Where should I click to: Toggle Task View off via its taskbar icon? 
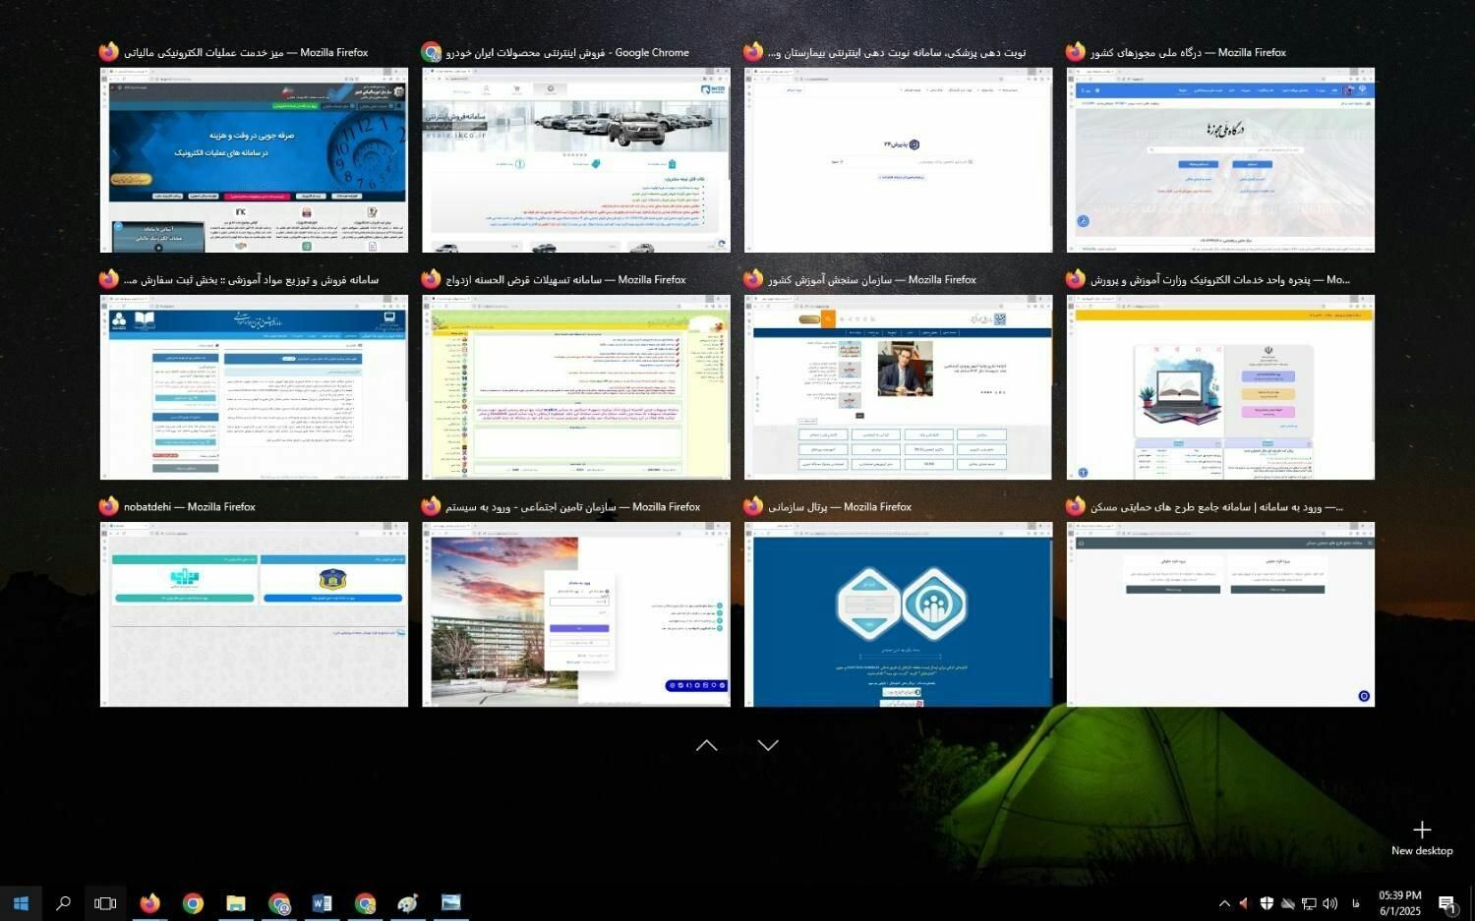click(x=104, y=903)
